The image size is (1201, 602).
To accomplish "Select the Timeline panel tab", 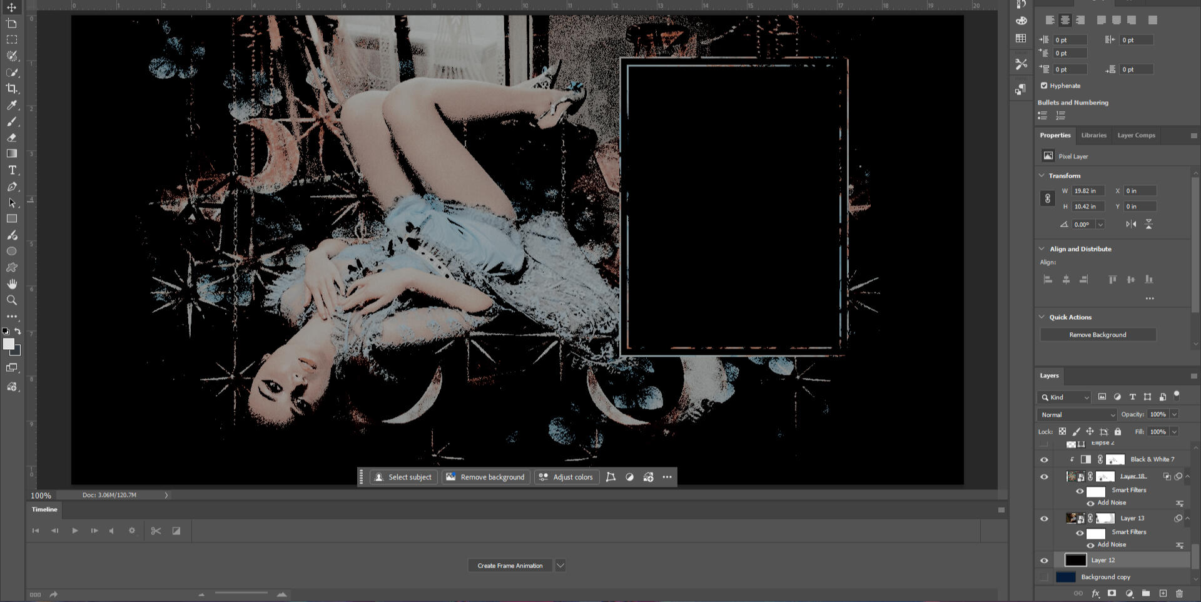I will click(x=44, y=509).
